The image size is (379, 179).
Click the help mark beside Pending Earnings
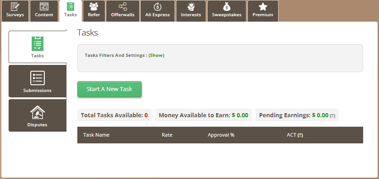(x=332, y=115)
